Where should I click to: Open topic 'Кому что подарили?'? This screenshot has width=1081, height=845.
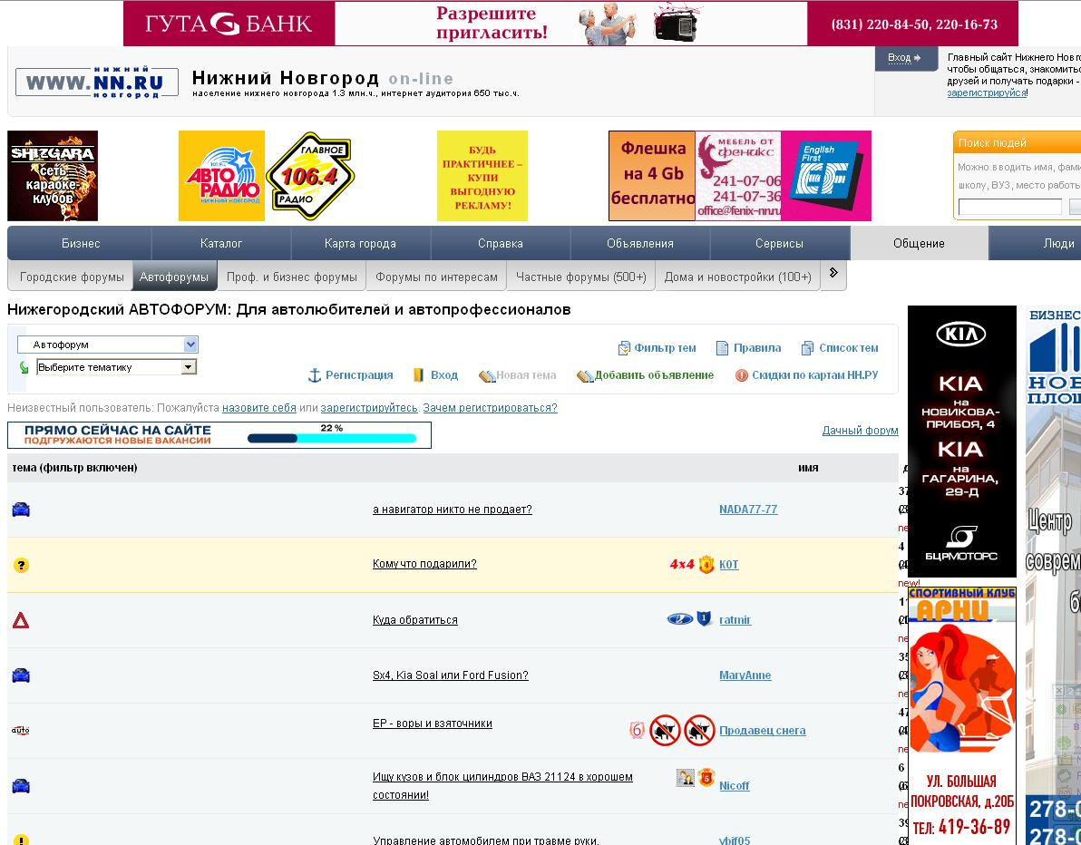tap(424, 564)
